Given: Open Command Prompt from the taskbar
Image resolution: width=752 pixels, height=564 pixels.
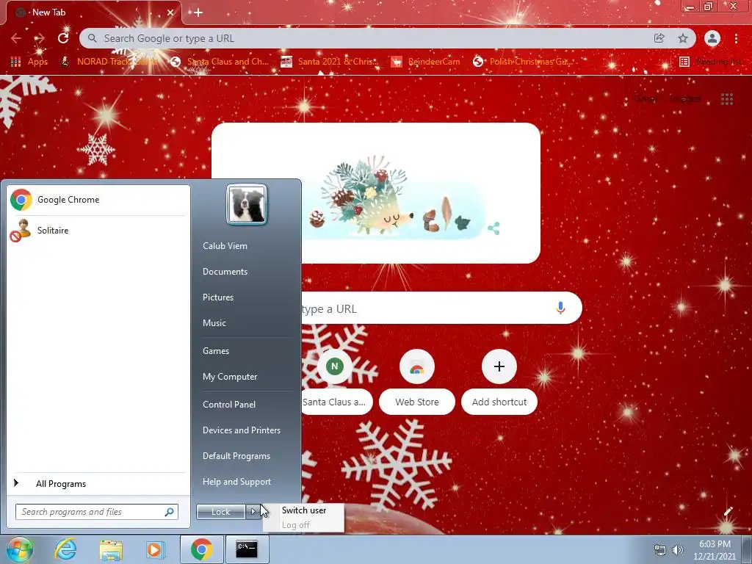Looking at the screenshot, I should coord(247,549).
